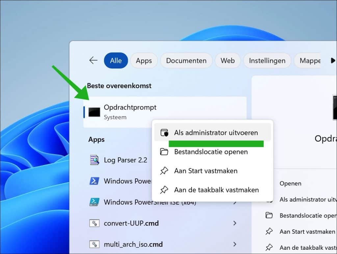337x254 pixels.
Task: Click the Windows PowerShell icon
Action: pos(94,181)
